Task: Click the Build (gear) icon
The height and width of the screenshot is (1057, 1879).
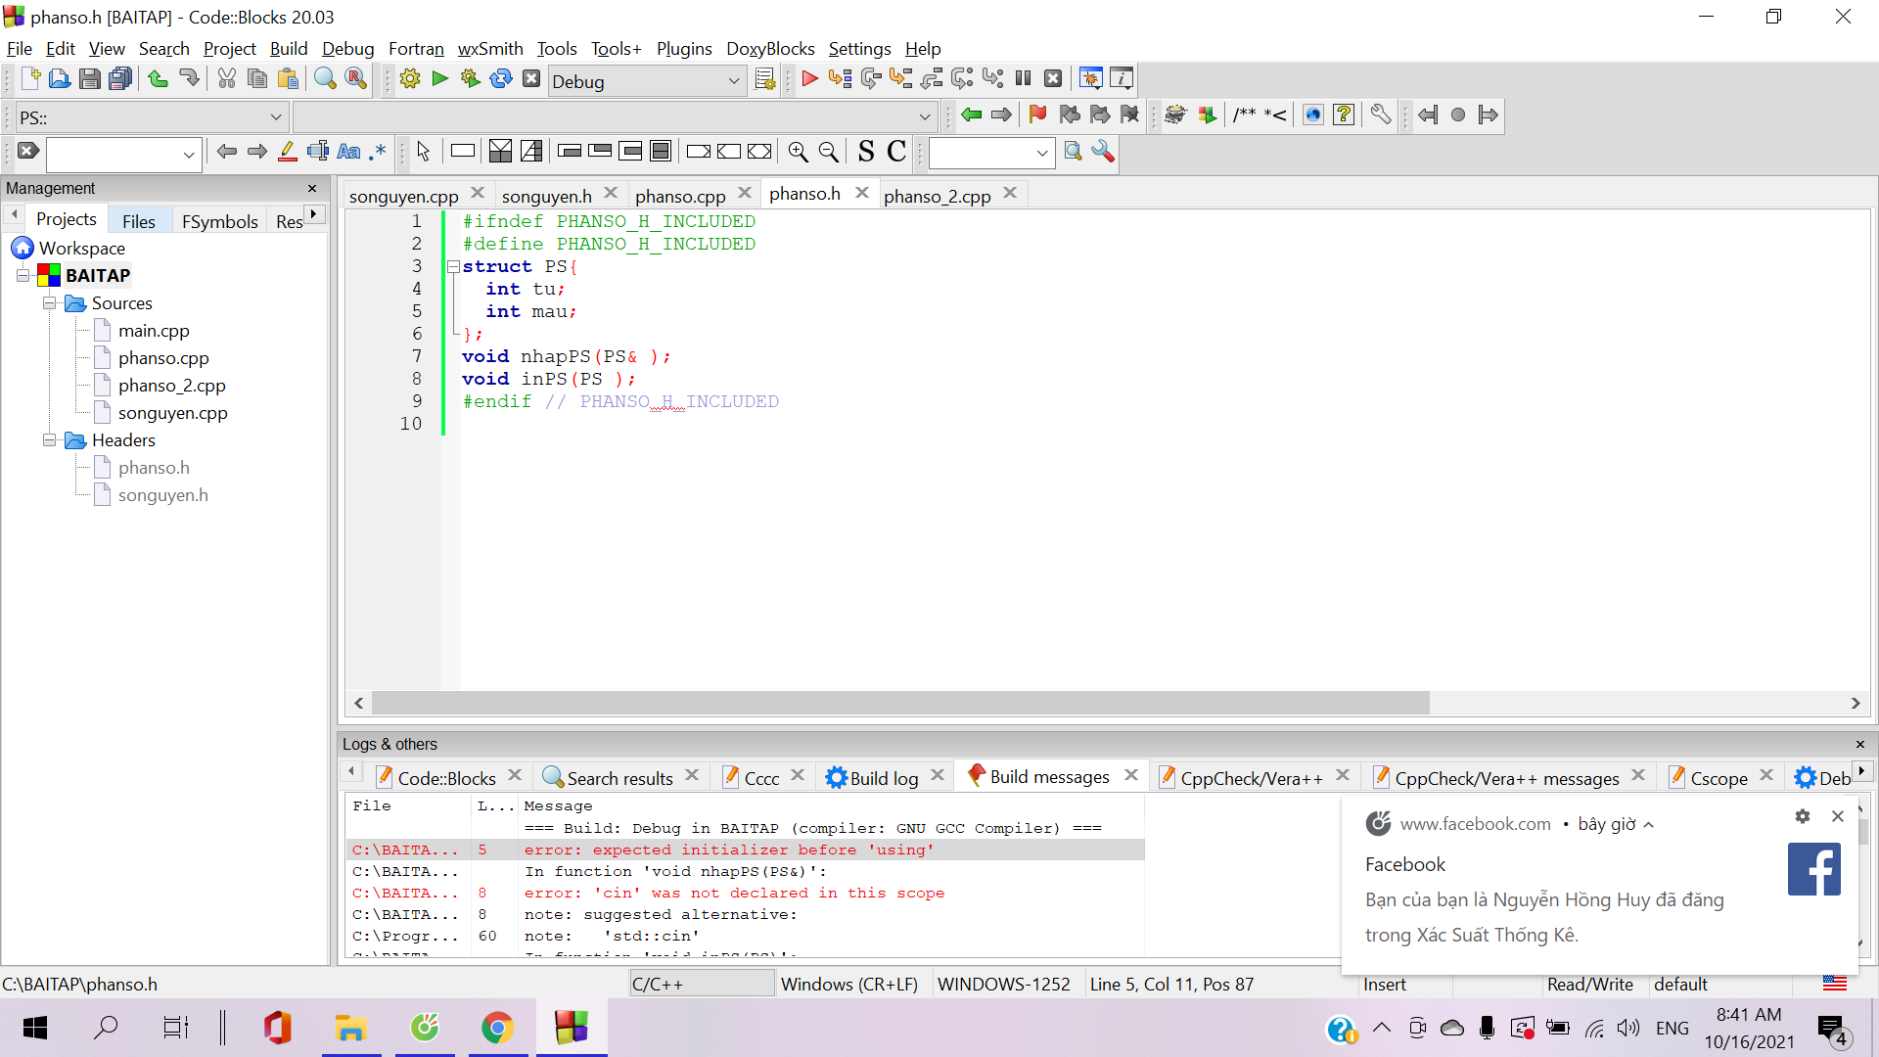Action: 410,79
